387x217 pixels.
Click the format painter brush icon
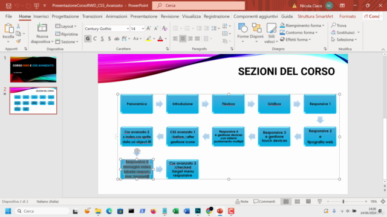pyautogui.click(x=19, y=41)
